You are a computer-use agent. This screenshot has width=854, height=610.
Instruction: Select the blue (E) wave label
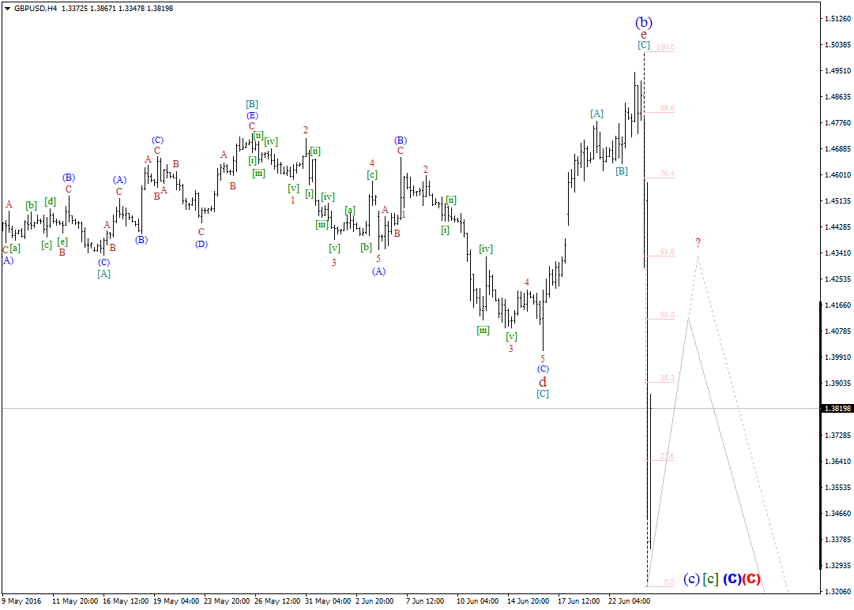pos(252,115)
